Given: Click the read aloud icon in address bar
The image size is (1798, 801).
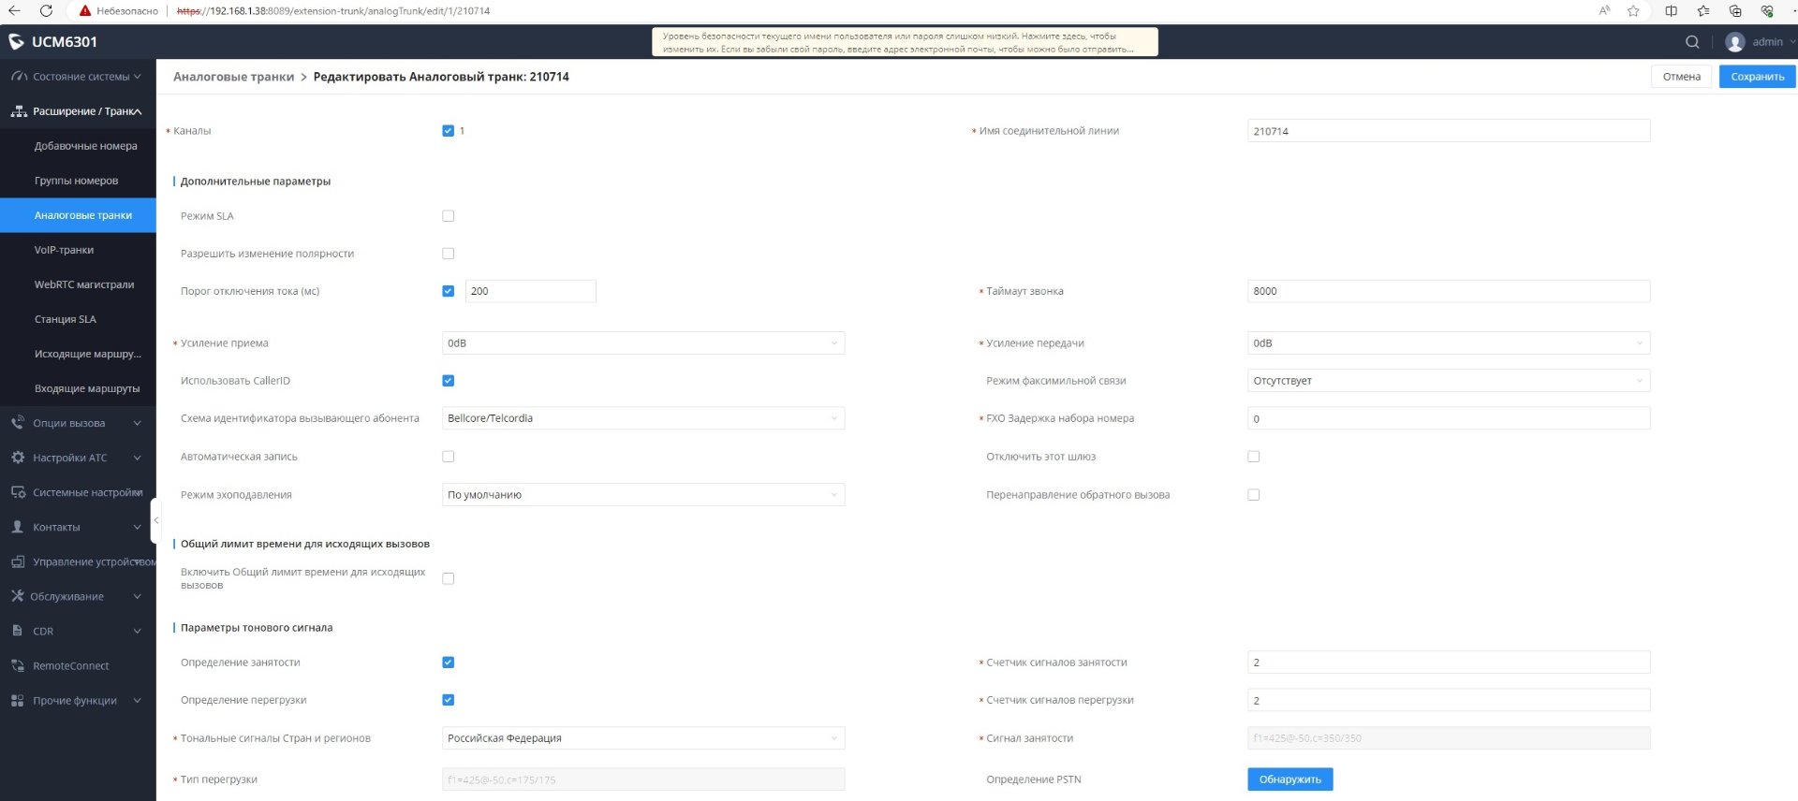Looking at the screenshot, I should click(x=1604, y=10).
